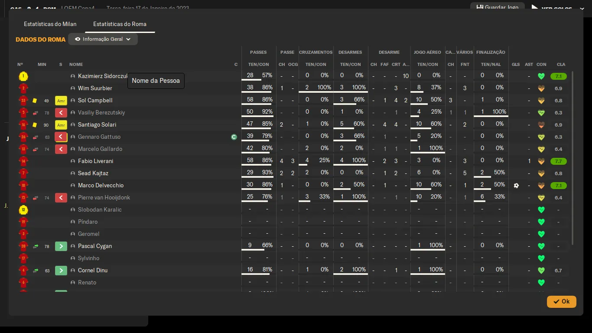Switch to the Estatísticas do Milan tab
The height and width of the screenshot is (333, 592).
point(50,24)
